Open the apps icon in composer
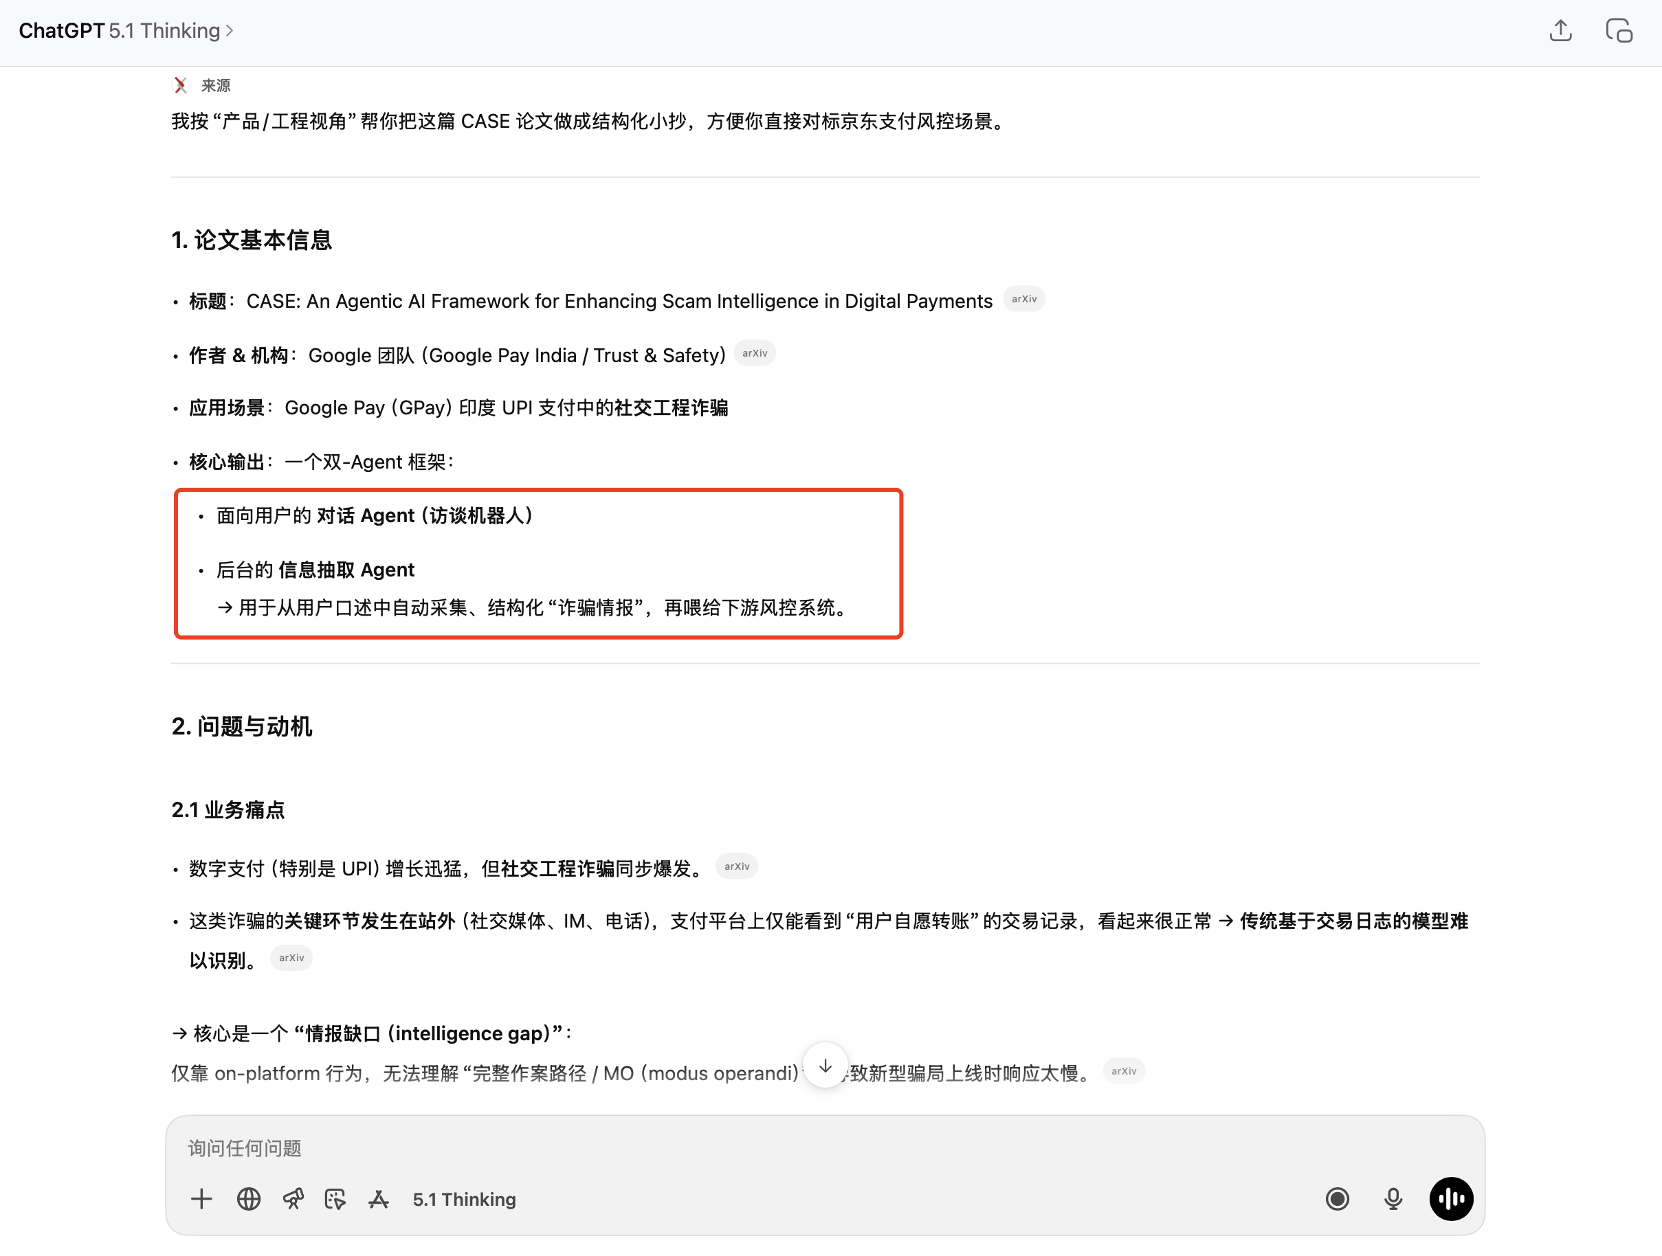The image size is (1662, 1256). (x=379, y=1199)
